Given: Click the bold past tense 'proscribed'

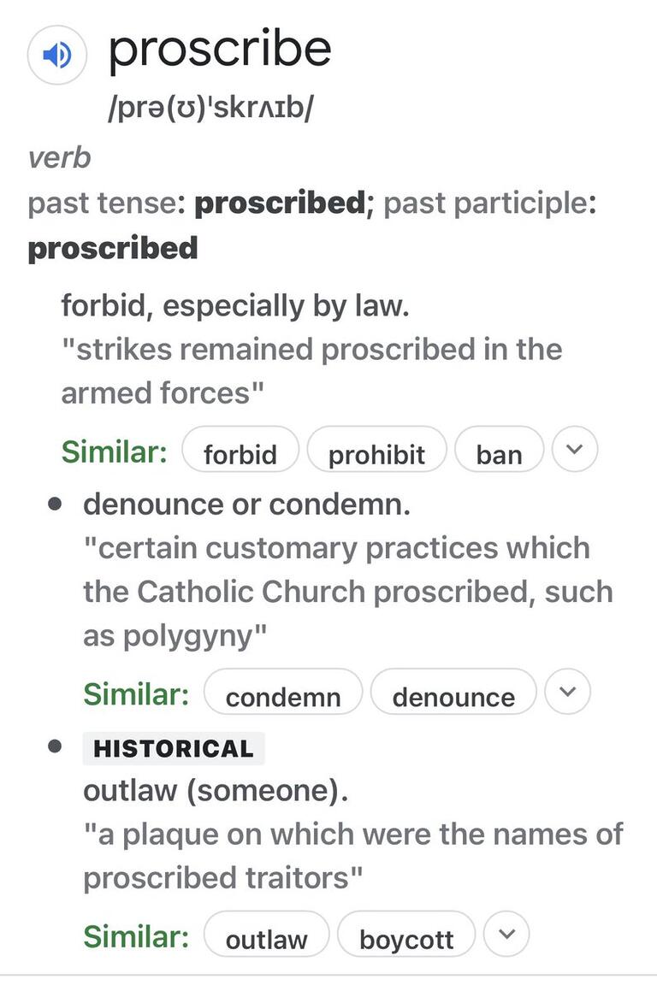Looking at the screenshot, I should point(280,203).
